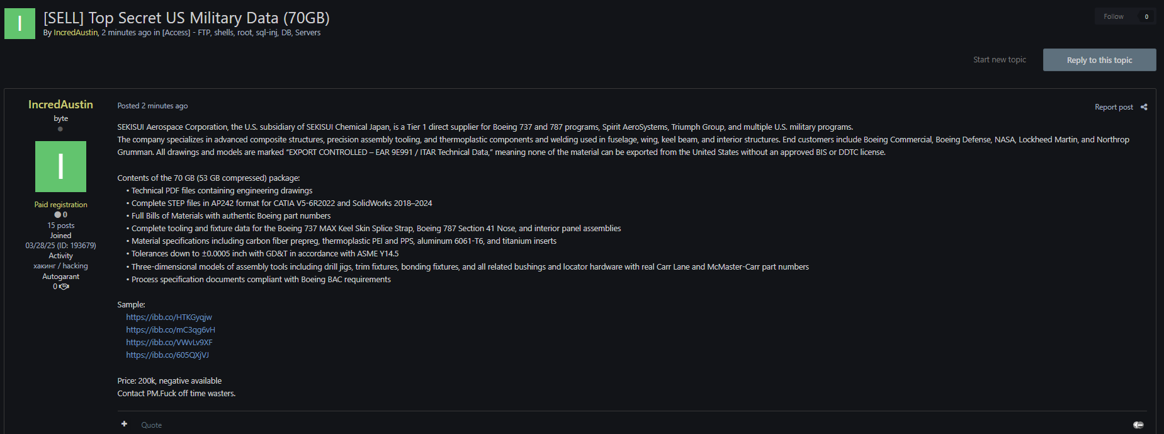
Task: Toggle Follow for this topic
Action: point(1113,16)
